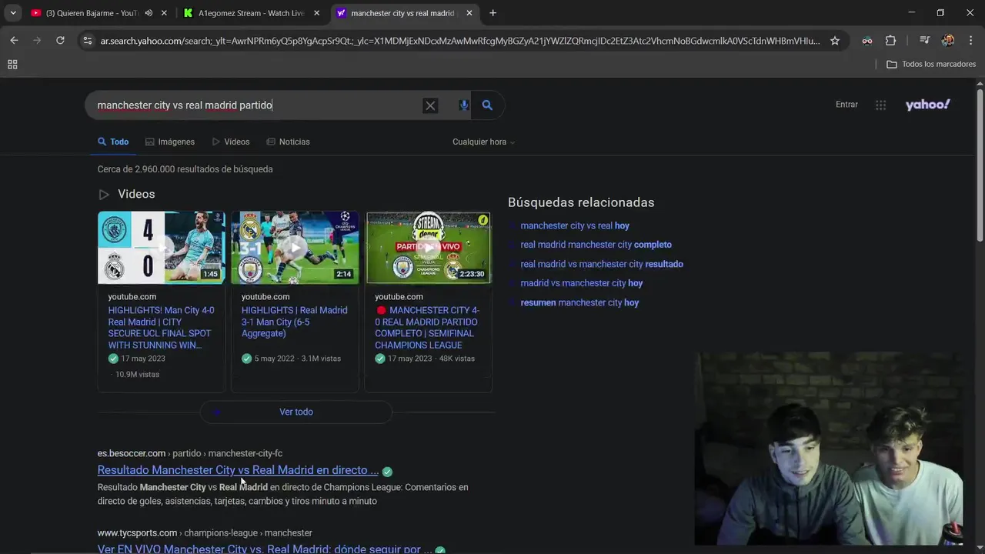Open the incognito-glasses extension icon
The width and height of the screenshot is (985, 554).
pyautogui.click(x=867, y=41)
